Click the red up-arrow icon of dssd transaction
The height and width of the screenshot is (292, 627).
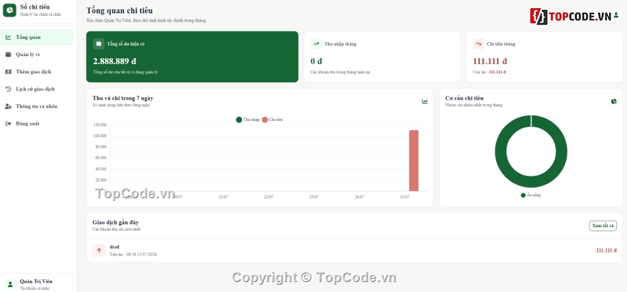[99, 250]
